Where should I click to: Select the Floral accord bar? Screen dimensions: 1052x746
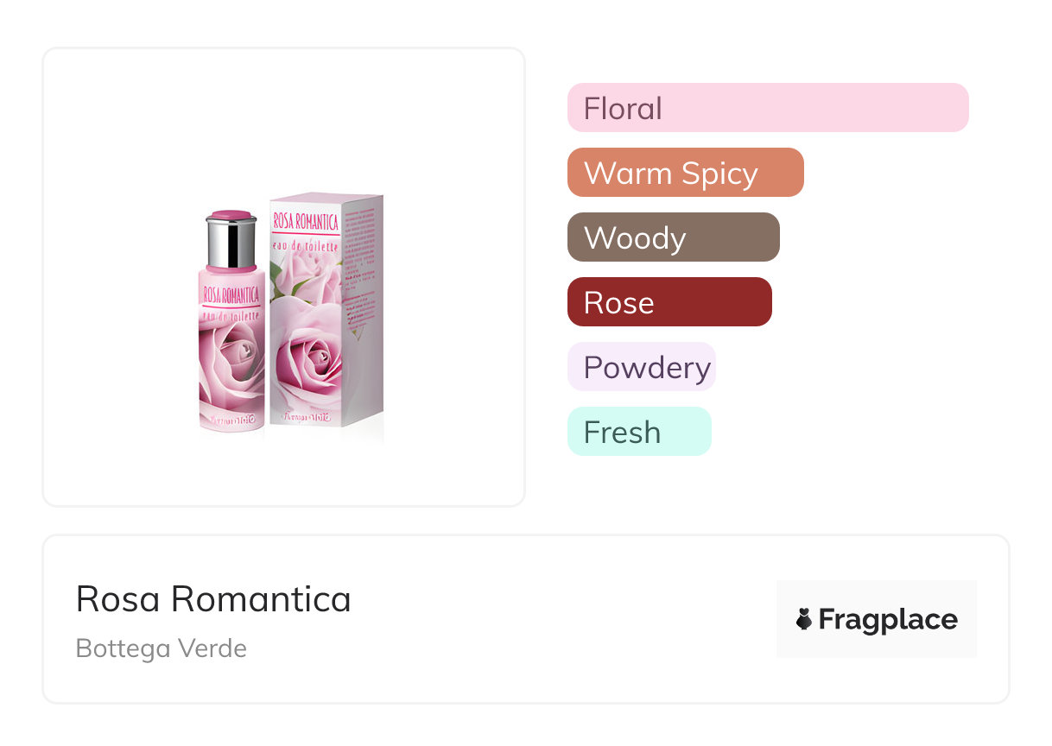pyautogui.click(x=767, y=108)
